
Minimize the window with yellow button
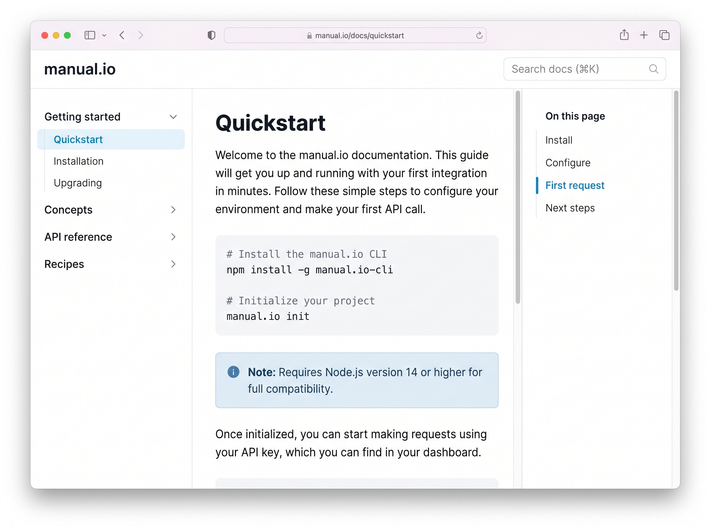pos(56,35)
